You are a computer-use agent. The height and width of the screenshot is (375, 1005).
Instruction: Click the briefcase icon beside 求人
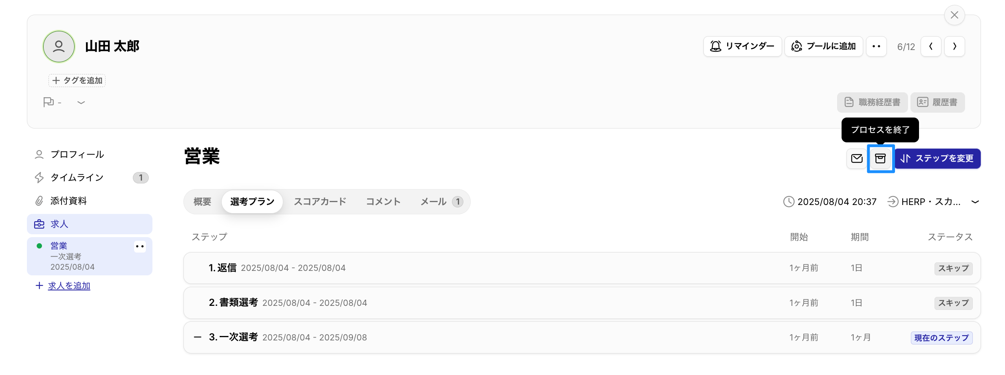[x=39, y=224]
